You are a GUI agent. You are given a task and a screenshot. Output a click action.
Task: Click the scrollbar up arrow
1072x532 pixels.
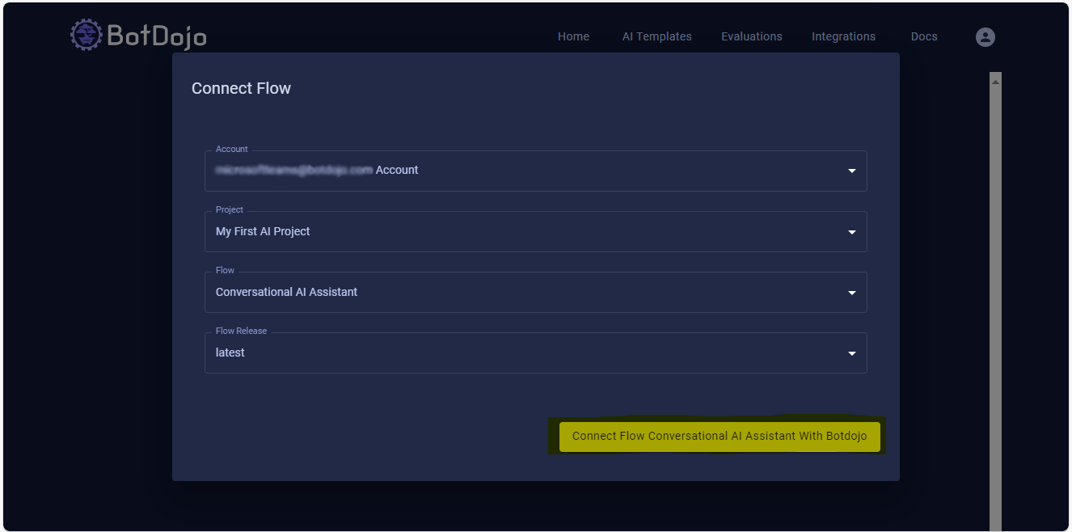(995, 81)
